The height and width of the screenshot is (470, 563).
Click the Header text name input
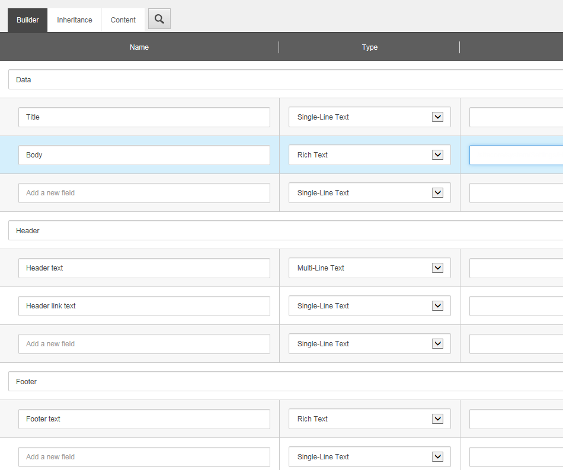point(144,268)
